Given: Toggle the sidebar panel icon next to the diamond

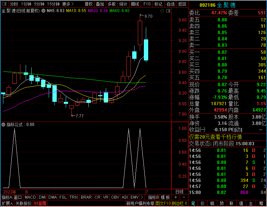Looking at the screenshot, I should click(168, 11).
